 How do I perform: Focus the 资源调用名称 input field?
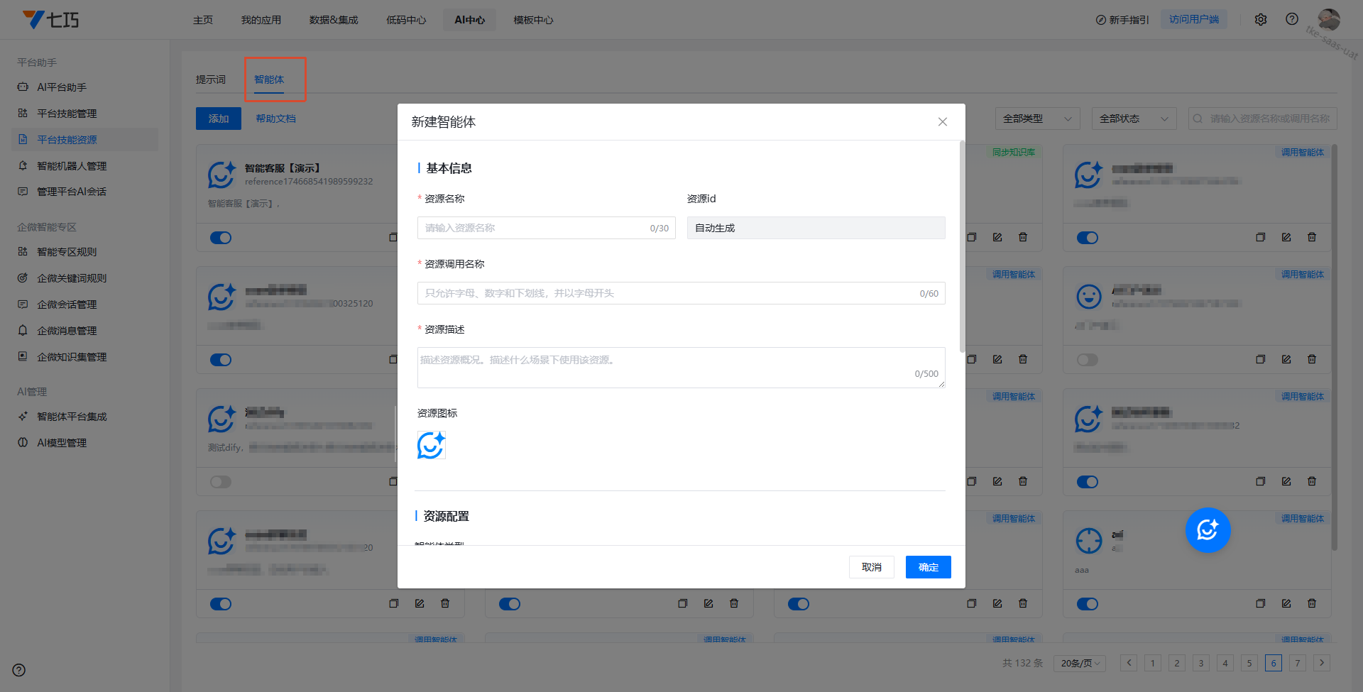[681, 293]
